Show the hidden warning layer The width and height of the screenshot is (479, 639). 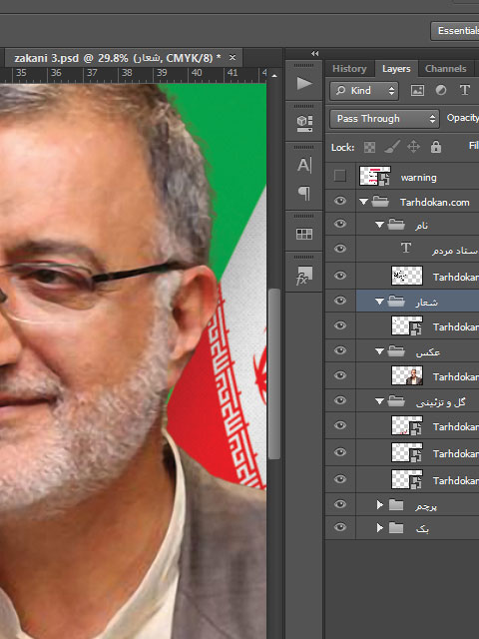click(x=340, y=176)
